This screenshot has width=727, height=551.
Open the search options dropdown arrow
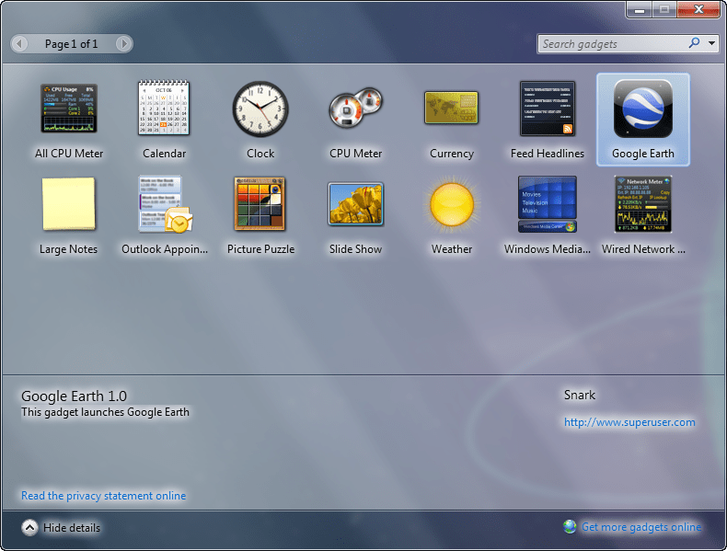pos(711,43)
